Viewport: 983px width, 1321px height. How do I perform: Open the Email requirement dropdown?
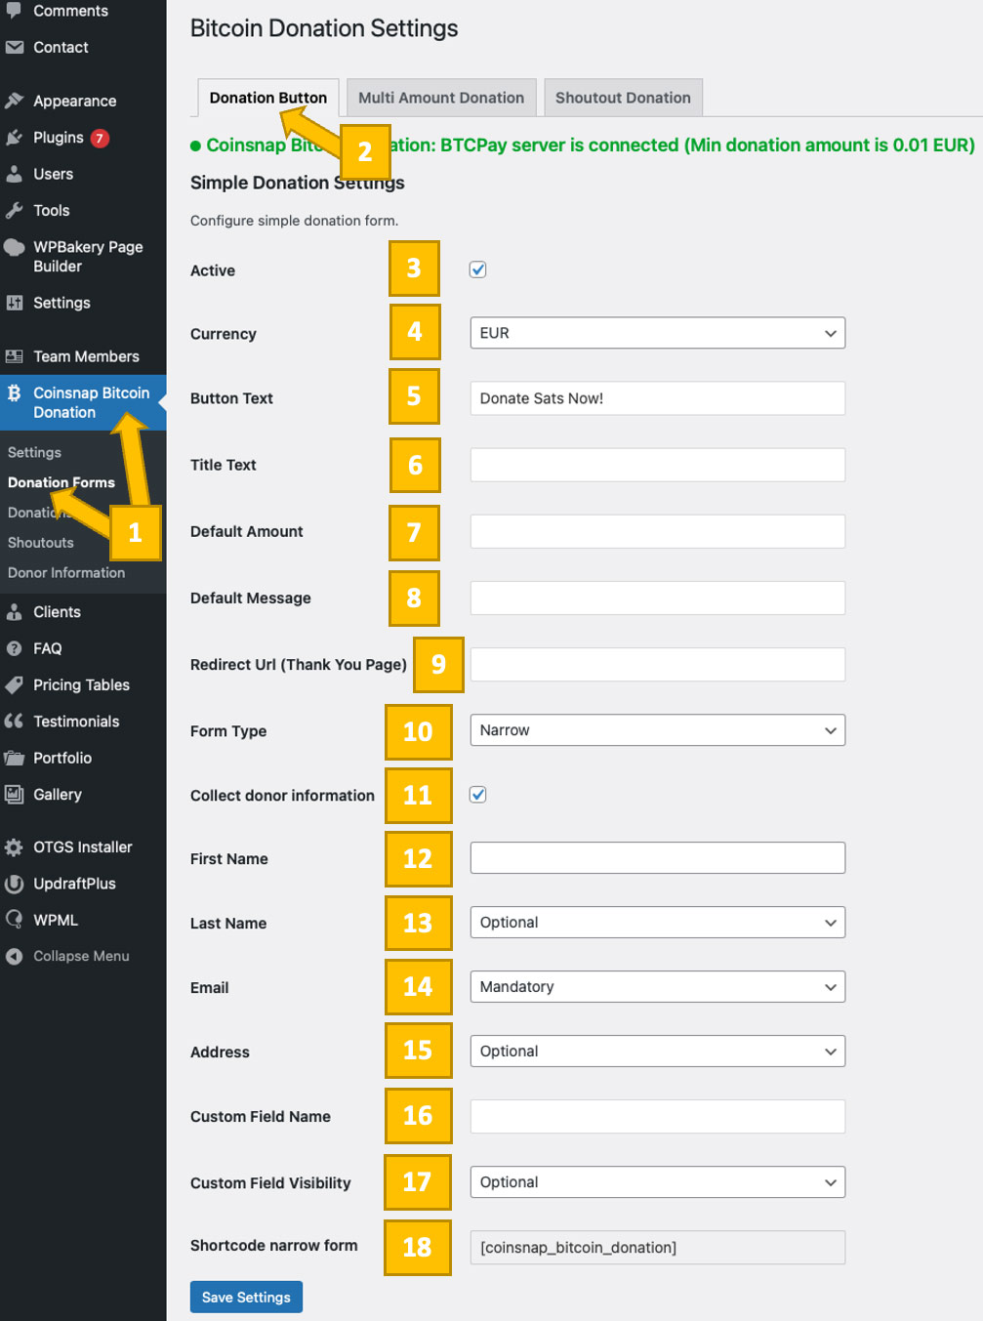coord(657,986)
